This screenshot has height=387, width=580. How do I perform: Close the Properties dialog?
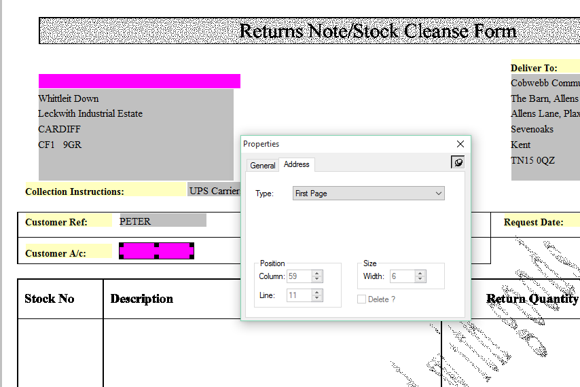tap(460, 144)
